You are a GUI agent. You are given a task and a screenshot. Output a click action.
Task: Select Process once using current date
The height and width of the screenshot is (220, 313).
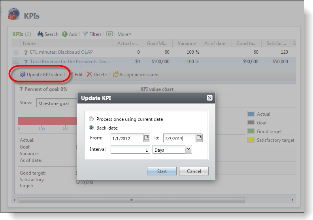[92, 119]
